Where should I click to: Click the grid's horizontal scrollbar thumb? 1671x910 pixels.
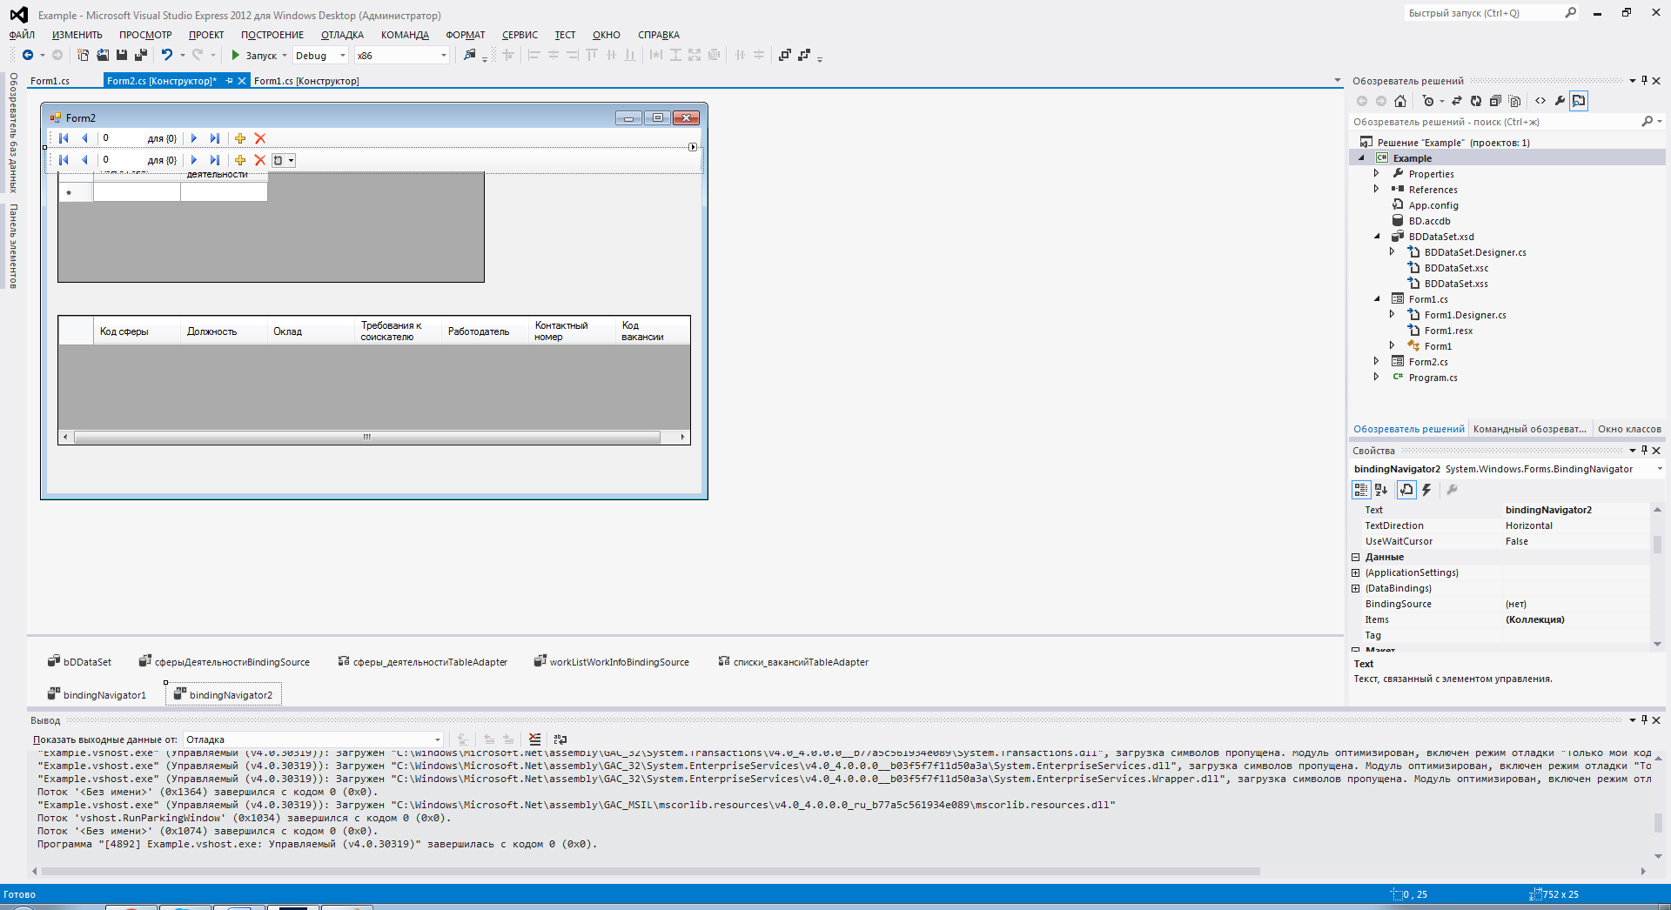pos(366,437)
